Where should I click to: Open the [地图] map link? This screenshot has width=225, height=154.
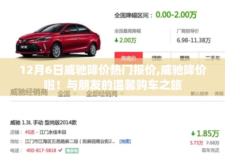(125, 142)
